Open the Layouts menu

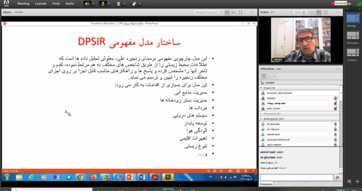[x=41, y=3]
